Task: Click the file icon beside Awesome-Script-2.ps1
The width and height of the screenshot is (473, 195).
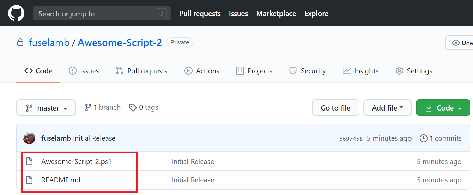Action: coord(29,161)
